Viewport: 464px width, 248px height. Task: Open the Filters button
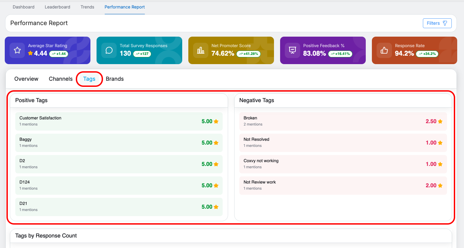point(437,23)
